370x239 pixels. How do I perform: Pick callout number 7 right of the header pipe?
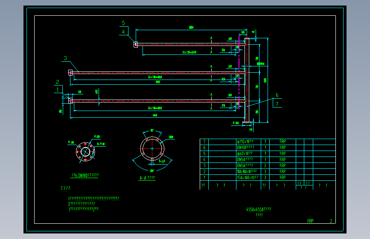[x=277, y=104]
